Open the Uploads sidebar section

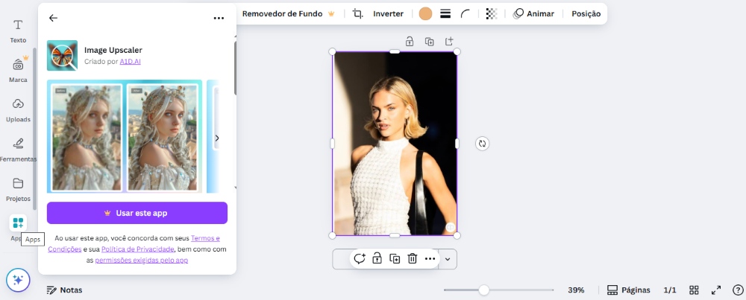tap(18, 109)
